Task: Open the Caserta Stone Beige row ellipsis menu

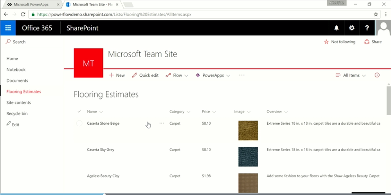Action: (x=162, y=123)
